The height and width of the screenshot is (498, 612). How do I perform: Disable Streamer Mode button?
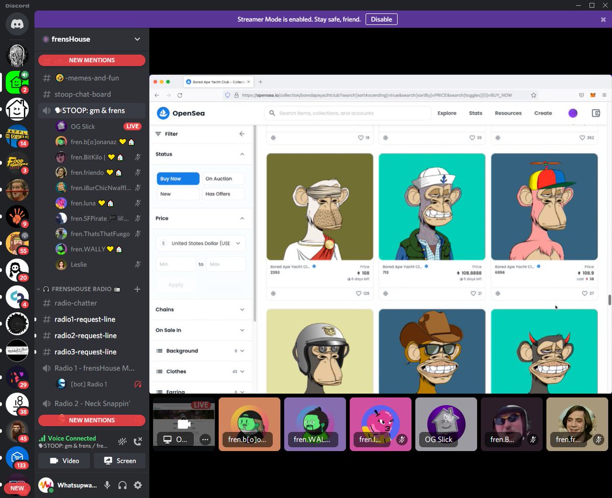(x=381, y=19)
